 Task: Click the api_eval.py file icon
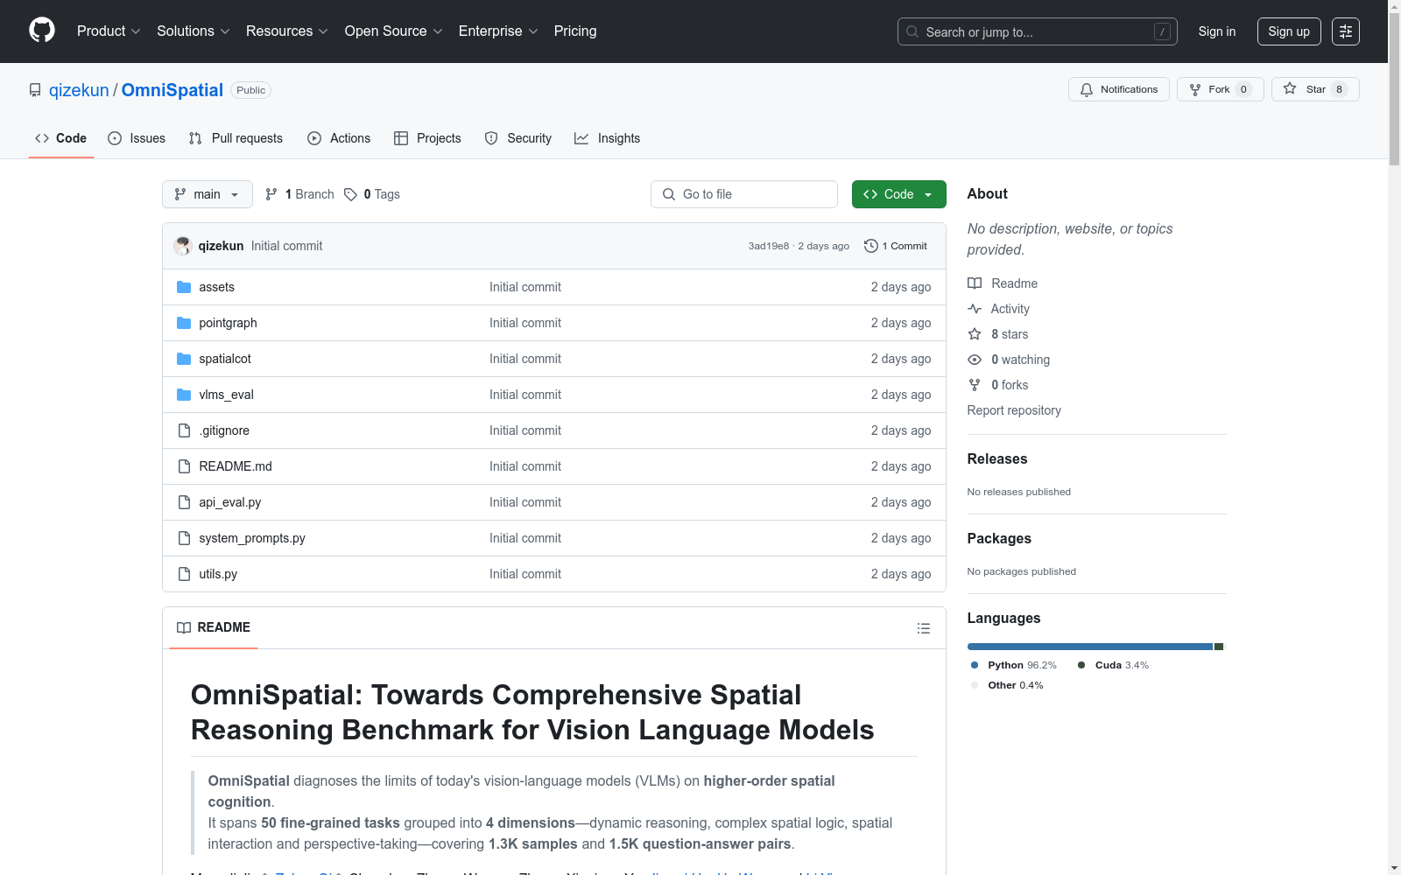pos(184,502)
